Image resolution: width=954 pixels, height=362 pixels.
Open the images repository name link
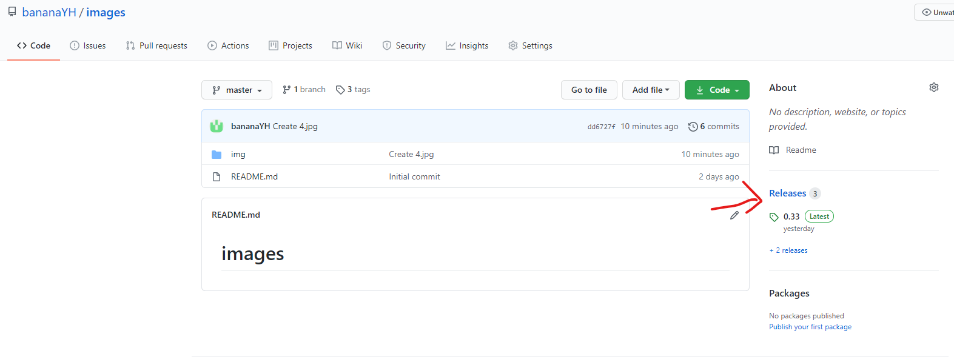click(x=106, y=12)
